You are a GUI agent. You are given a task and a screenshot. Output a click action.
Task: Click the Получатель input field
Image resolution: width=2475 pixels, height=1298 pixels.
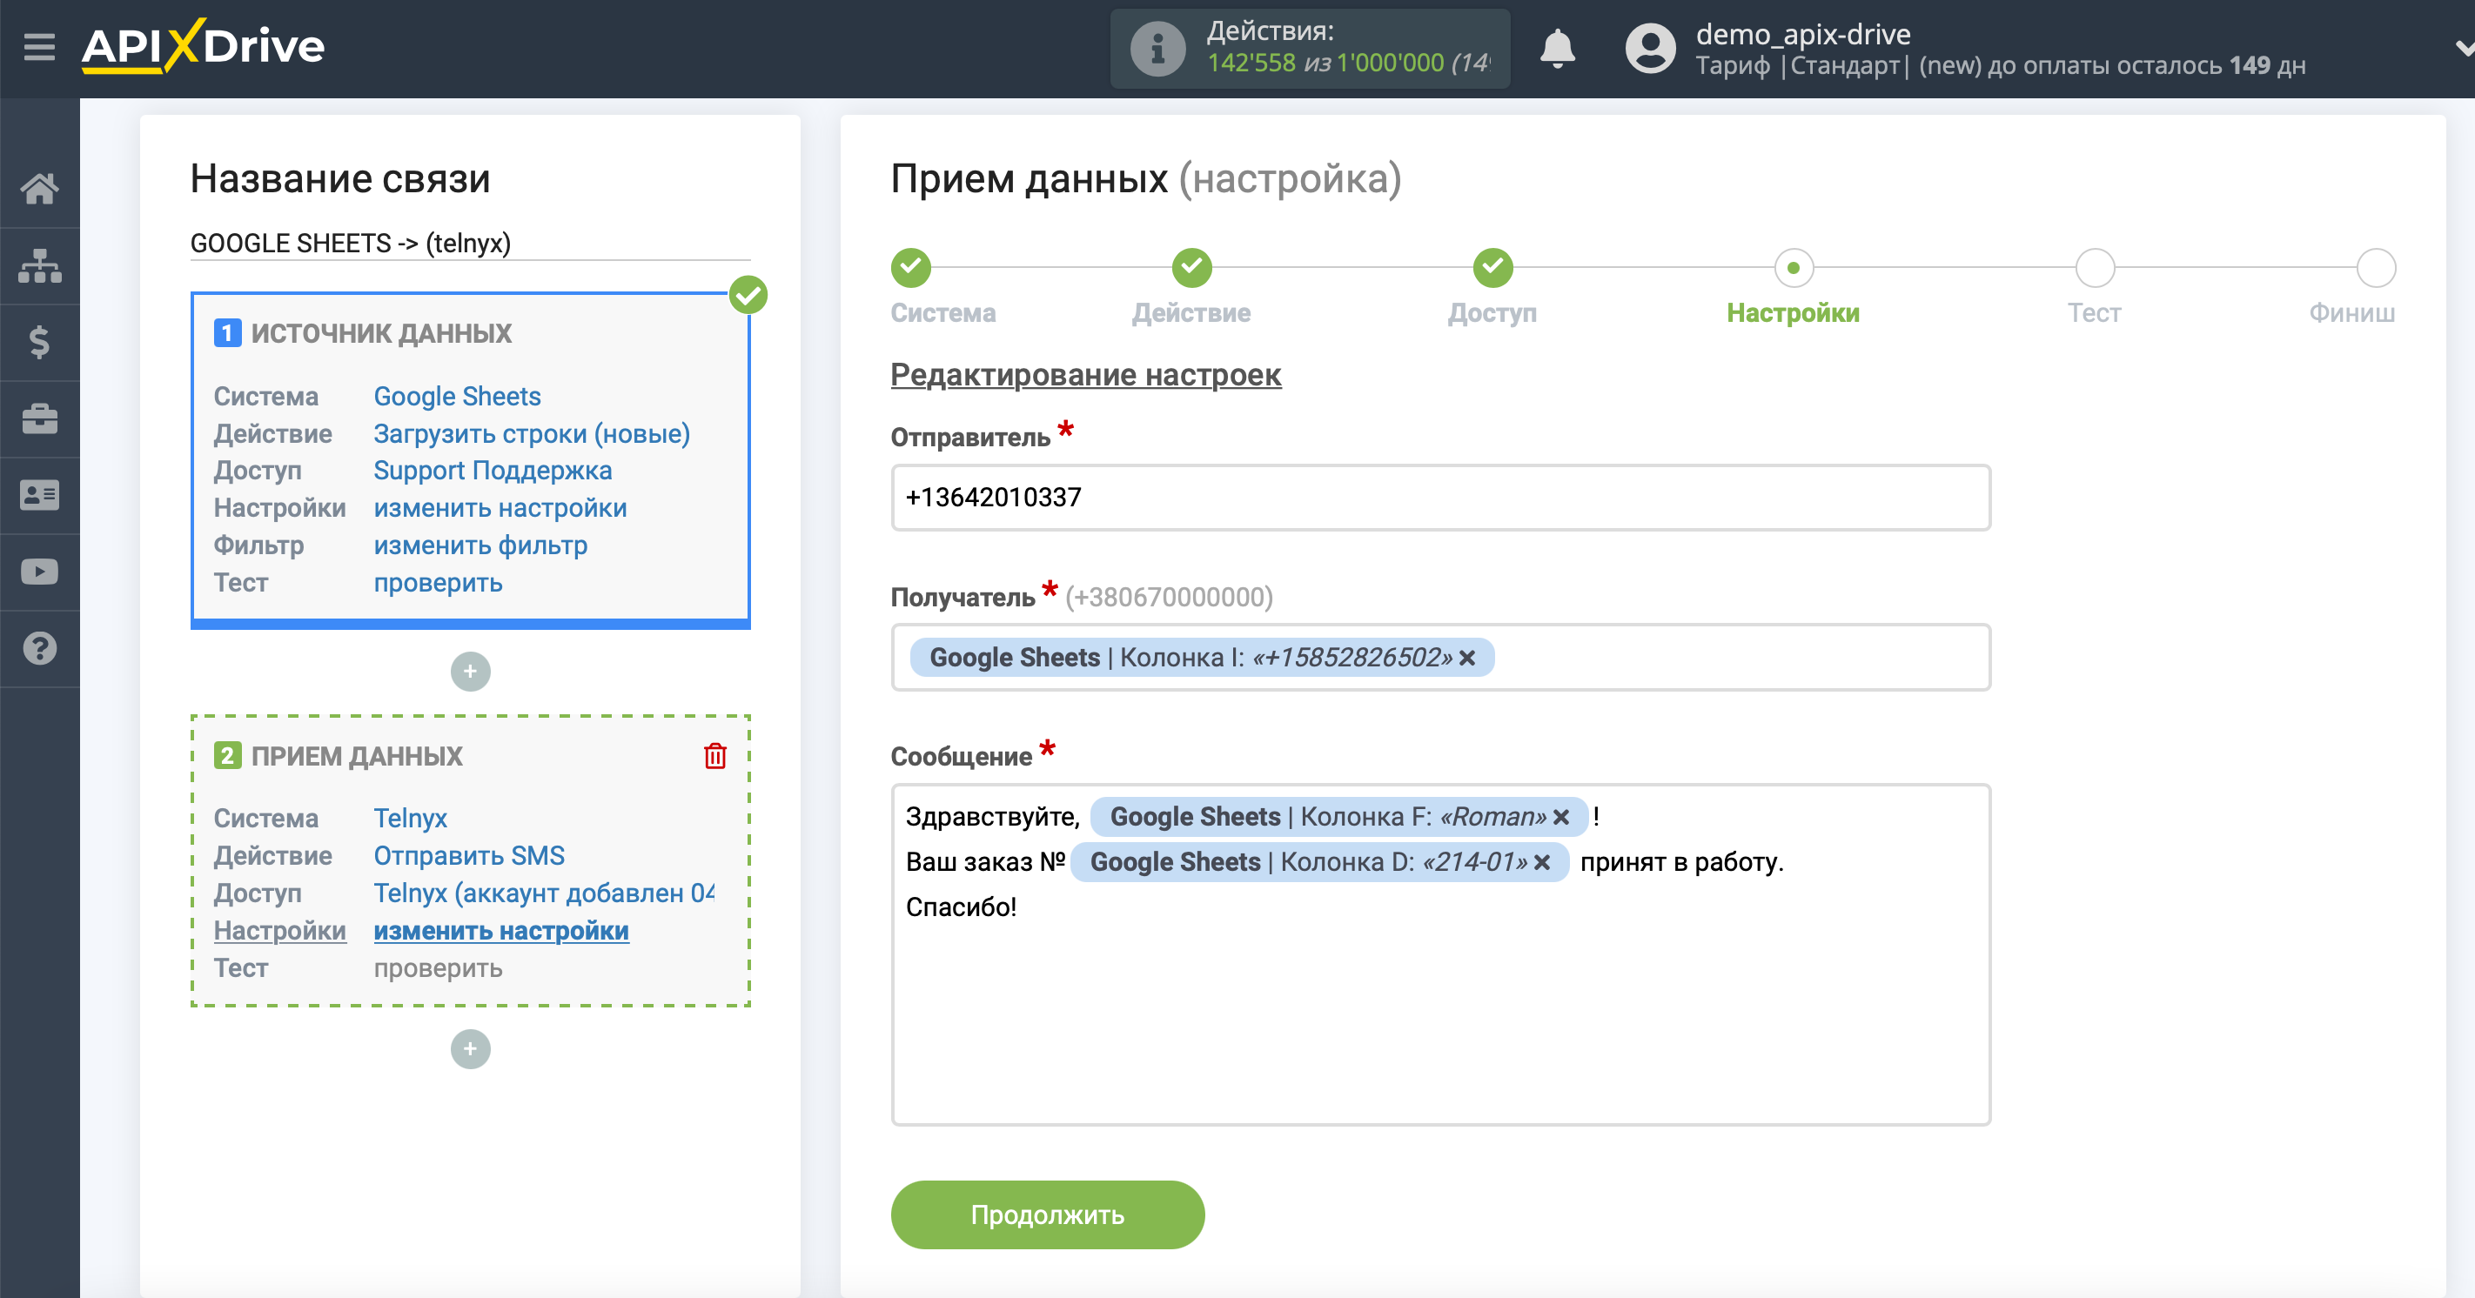point(1440,657)
